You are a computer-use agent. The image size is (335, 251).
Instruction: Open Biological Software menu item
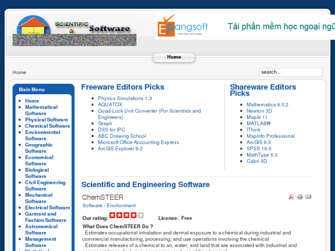click(37, 173)
